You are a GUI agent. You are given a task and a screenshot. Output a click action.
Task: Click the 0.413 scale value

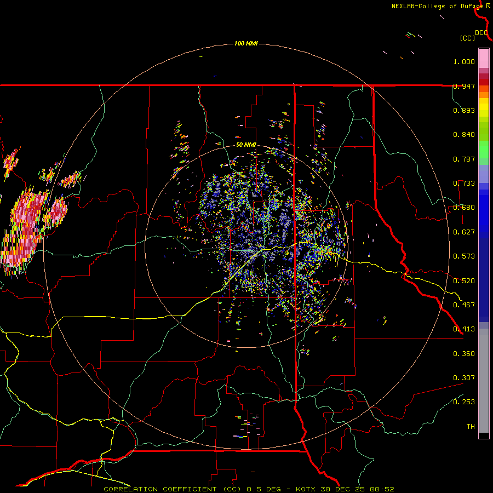click(x=464, y=329)
